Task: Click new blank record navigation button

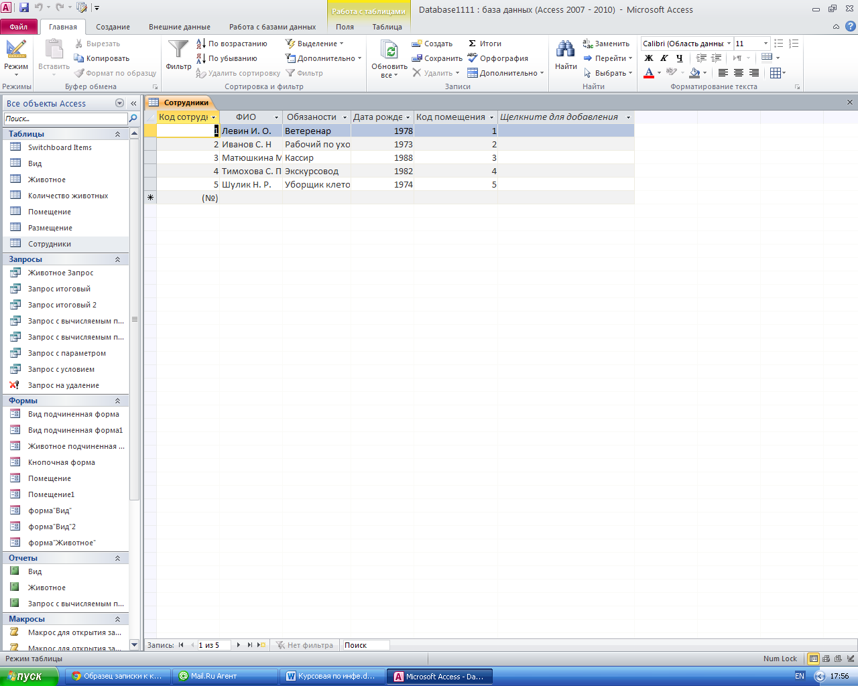Action: tap(261, 645)
